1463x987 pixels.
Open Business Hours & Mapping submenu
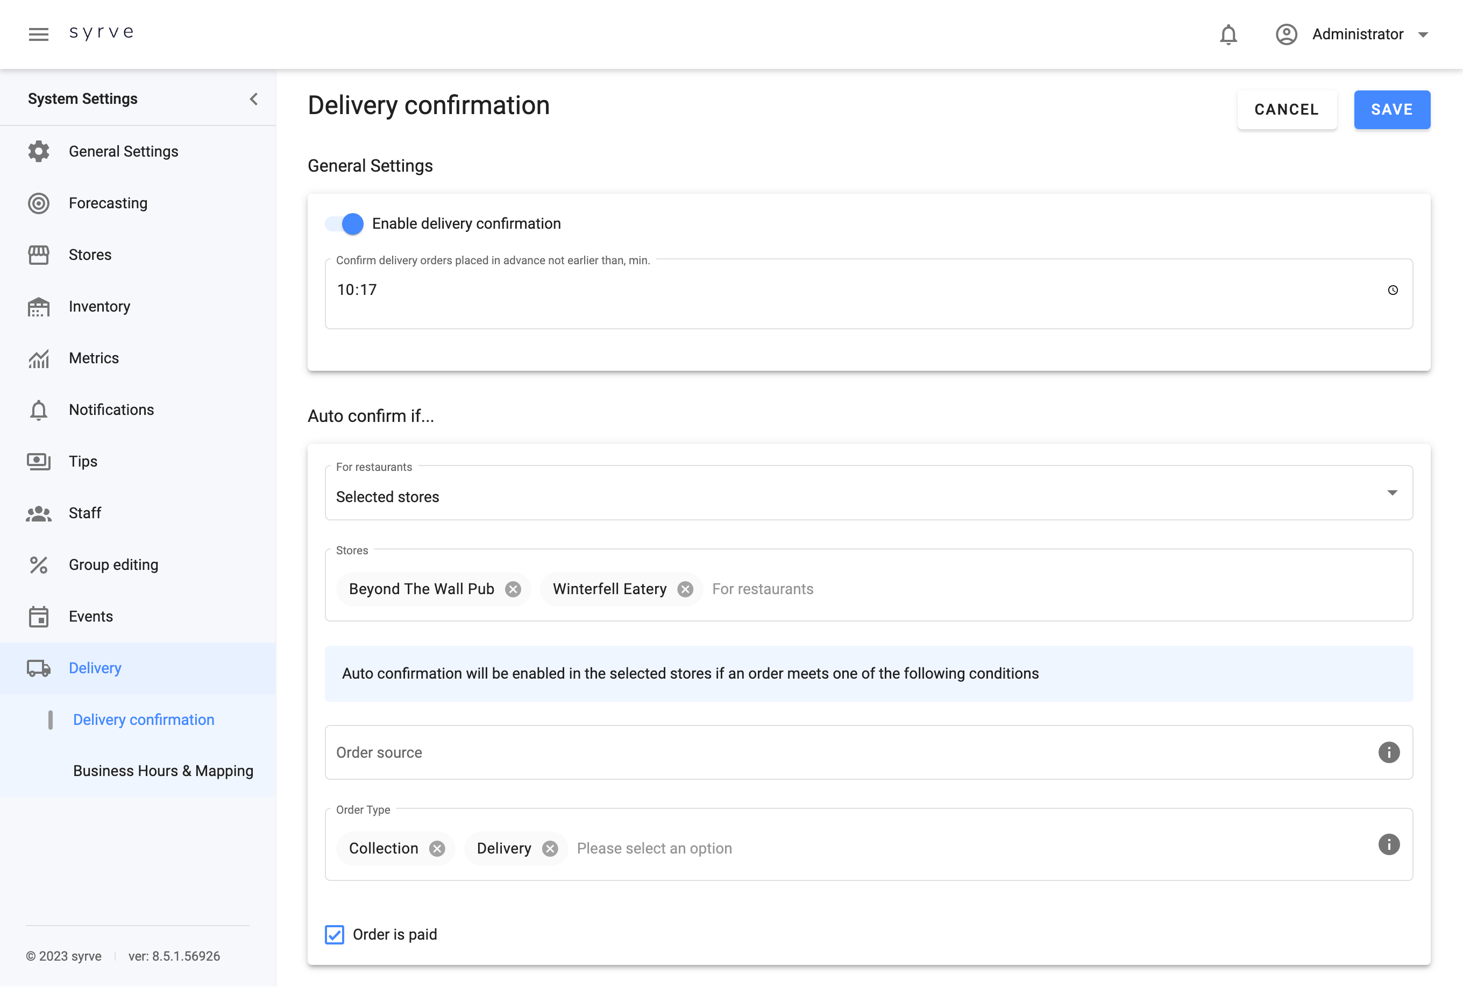point(163,771)
